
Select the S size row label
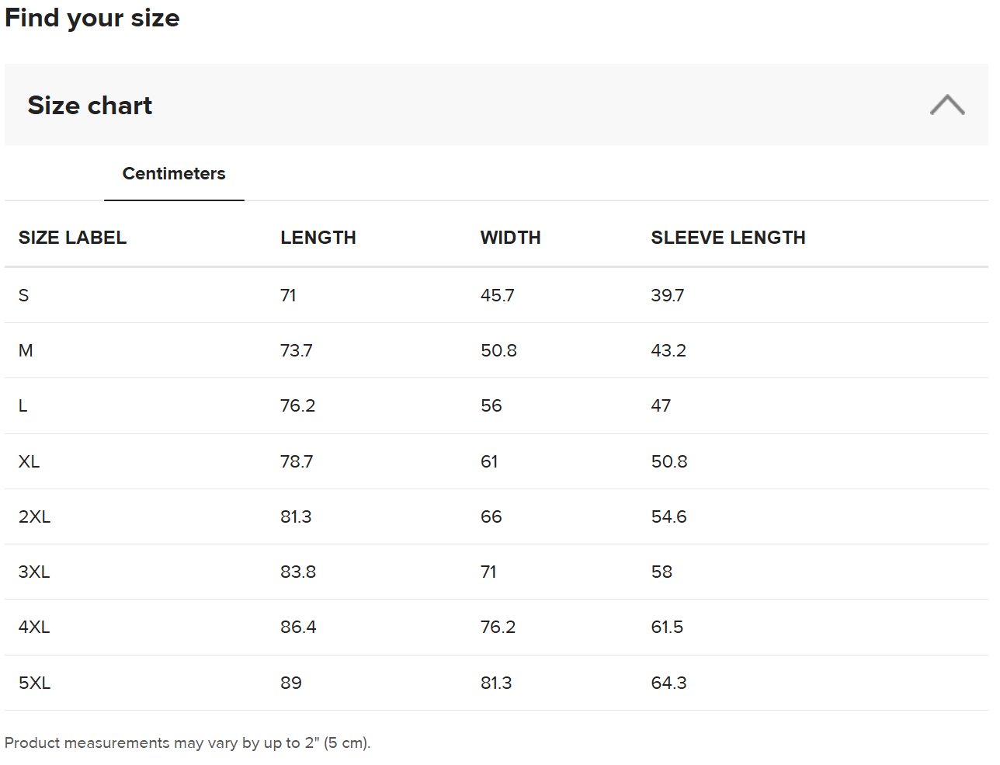click(x=24, y=296)
